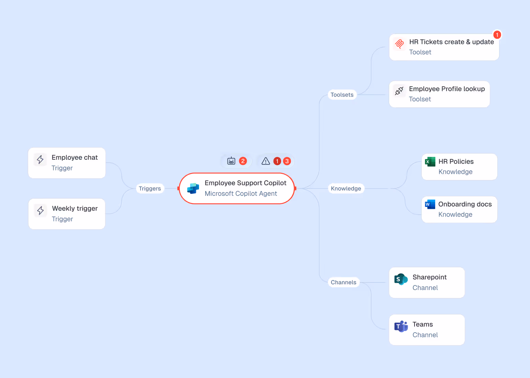Click the red badge showing 2 beside robot icon
530x378 pixels.
point(243,161)
